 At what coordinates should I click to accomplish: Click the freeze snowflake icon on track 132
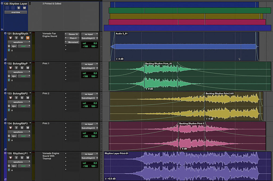(9, 76)
